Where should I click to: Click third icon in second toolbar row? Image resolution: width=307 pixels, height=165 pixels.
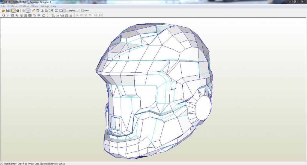12,15
